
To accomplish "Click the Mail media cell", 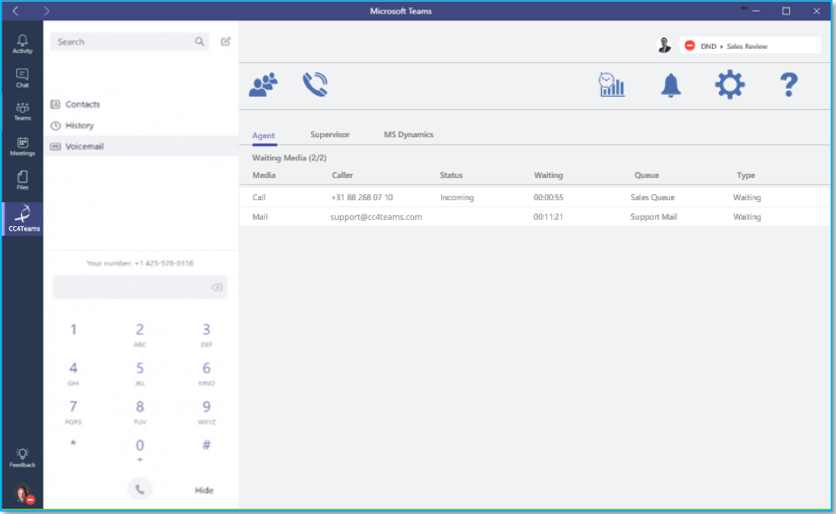I will (x=260, y=217).
